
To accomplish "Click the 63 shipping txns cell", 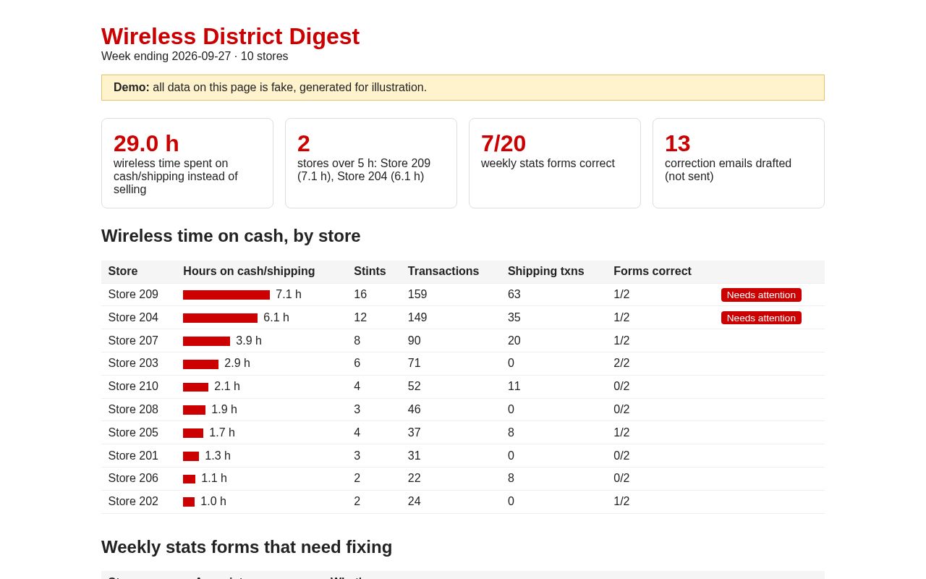I will (514, 295).
